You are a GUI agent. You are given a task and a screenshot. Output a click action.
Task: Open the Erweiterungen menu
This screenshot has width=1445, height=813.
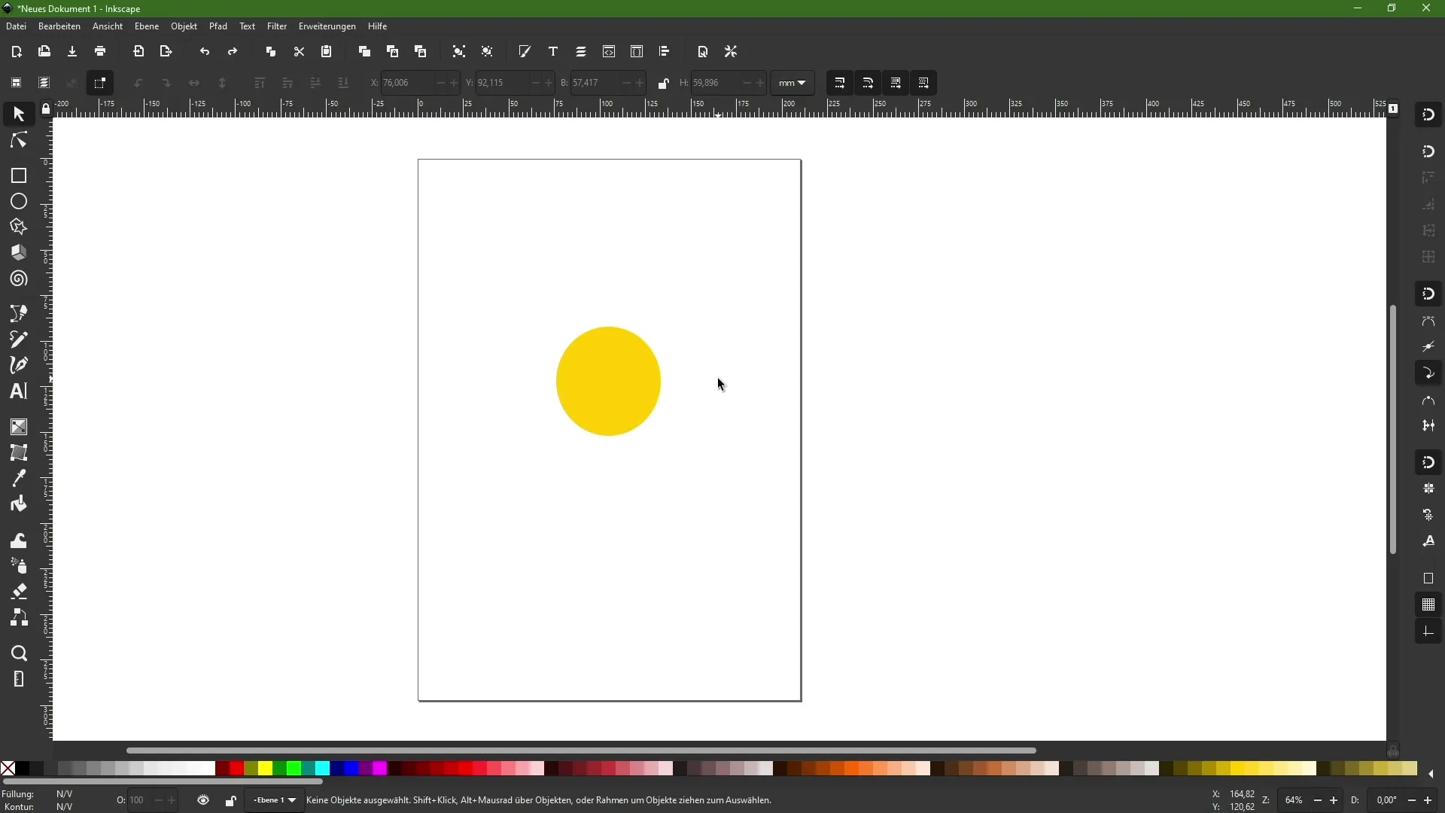pyautogui.click(x=327, y=26)
